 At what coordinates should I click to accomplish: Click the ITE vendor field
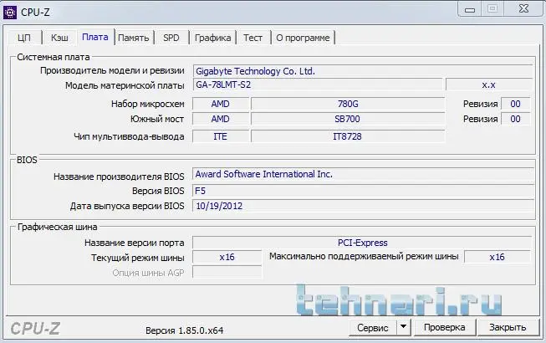[x=221, y=136]
